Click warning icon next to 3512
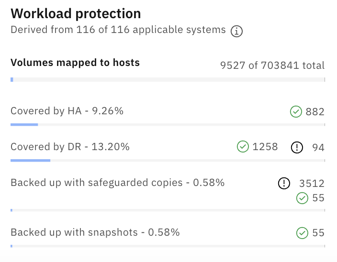The height and width of the screenshot is (262, 337). [x=284, y=183]
